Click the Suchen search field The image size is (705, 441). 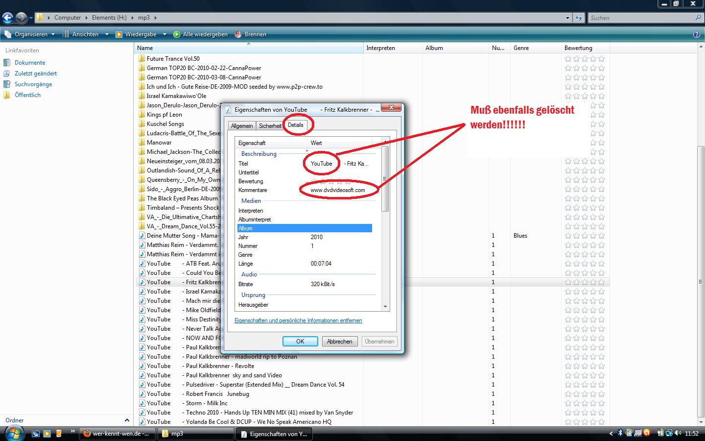pos(640,18)
